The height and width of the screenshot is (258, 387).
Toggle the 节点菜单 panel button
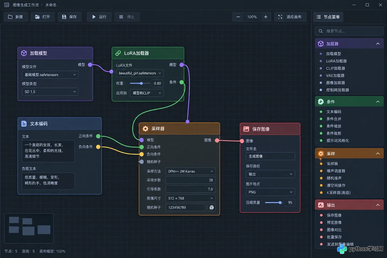point(328,17)
